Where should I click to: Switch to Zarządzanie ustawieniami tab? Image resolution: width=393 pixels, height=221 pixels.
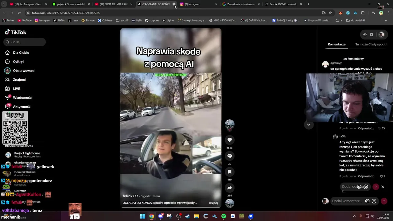coord(241,4)
